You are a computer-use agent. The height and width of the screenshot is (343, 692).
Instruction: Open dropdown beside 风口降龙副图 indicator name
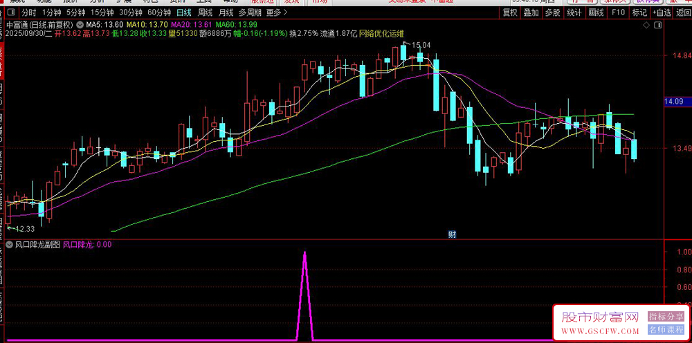[x=9, y=245]
